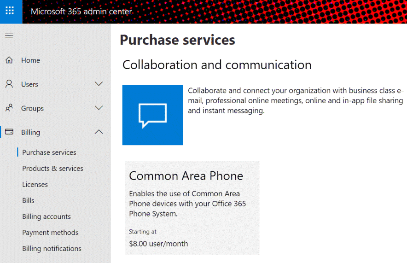Click the Users person icon
The image size is (407, 263).
pos(9,84)
